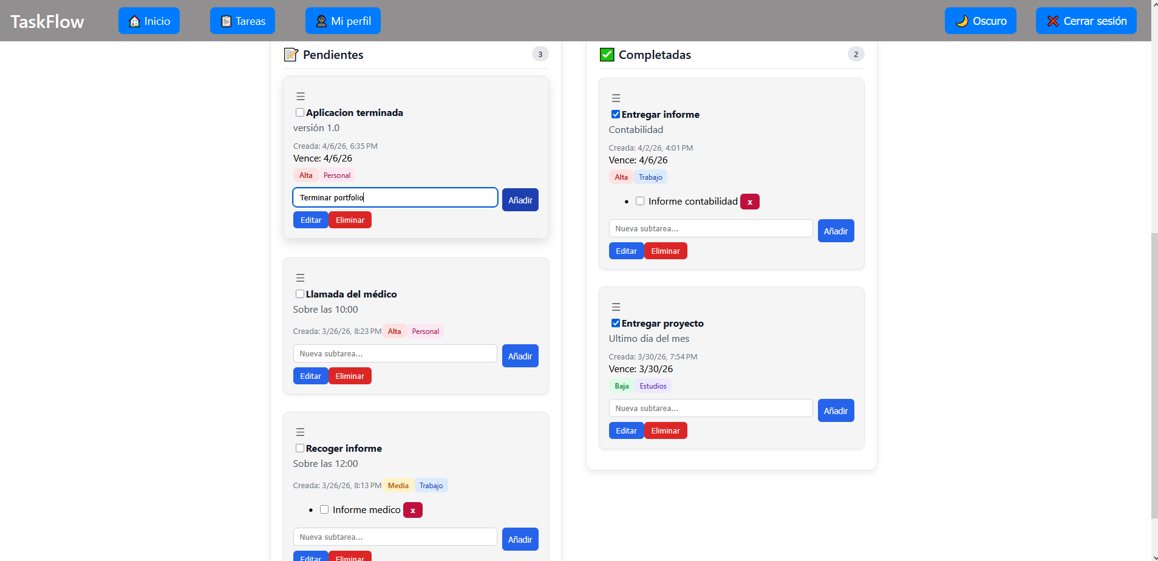Image resolution: width=1158 pixels, height=561 pixels.
Task: Open the Tareas section
Action: (242, 21)
